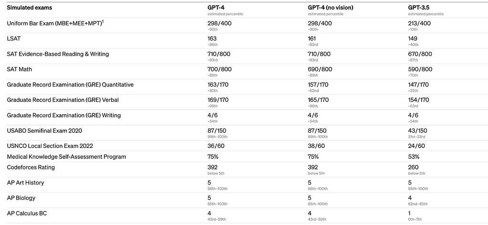
Task: Click the GPT-3.5 column header
Action: click(x=420, y=8)
